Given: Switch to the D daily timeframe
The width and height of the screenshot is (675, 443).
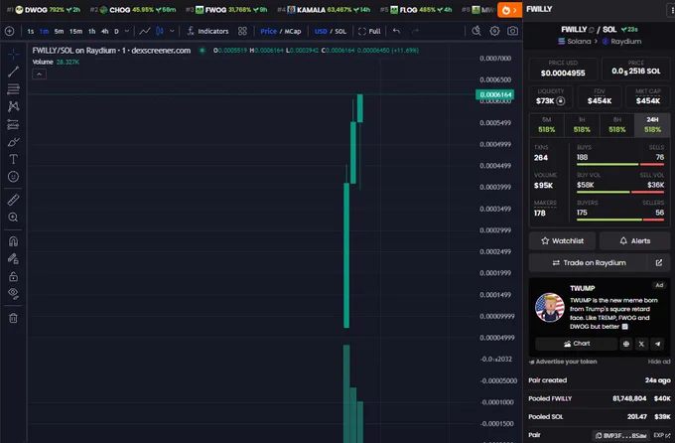Looking at the screenshot, I should [x=116, y=32].
